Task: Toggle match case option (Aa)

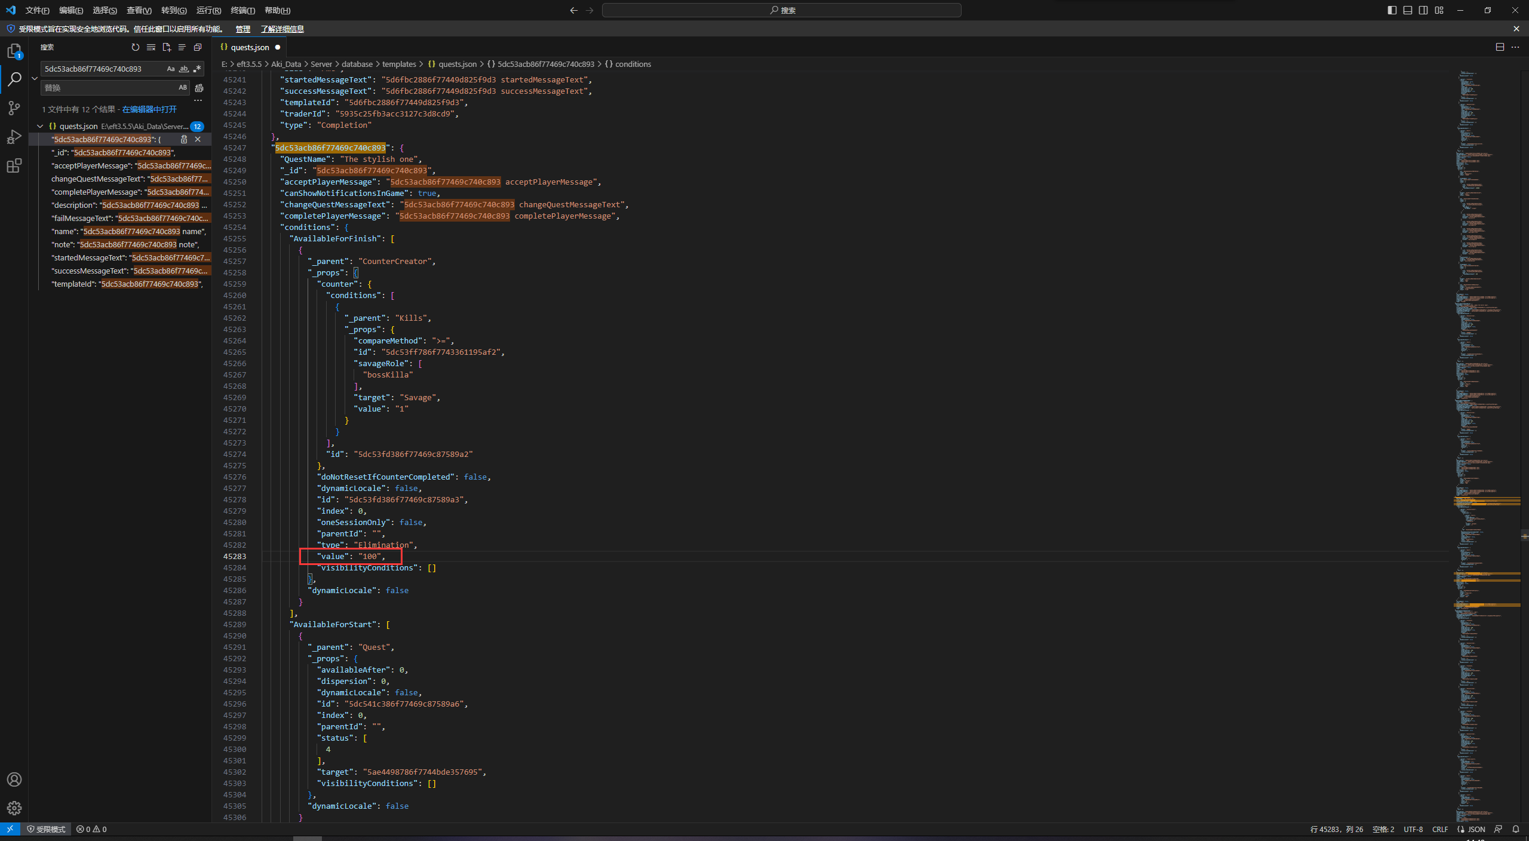Action: (171, 69)
